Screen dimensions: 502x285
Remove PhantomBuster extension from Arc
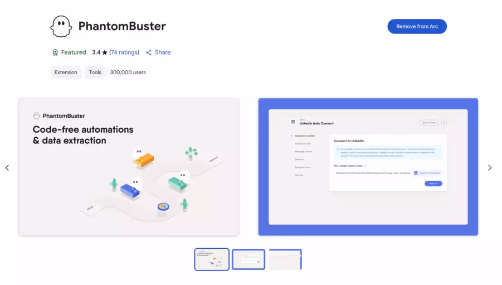(x=417, y=26)
